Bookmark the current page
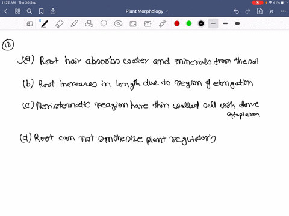Screen dimensions: 289x216 41,11
